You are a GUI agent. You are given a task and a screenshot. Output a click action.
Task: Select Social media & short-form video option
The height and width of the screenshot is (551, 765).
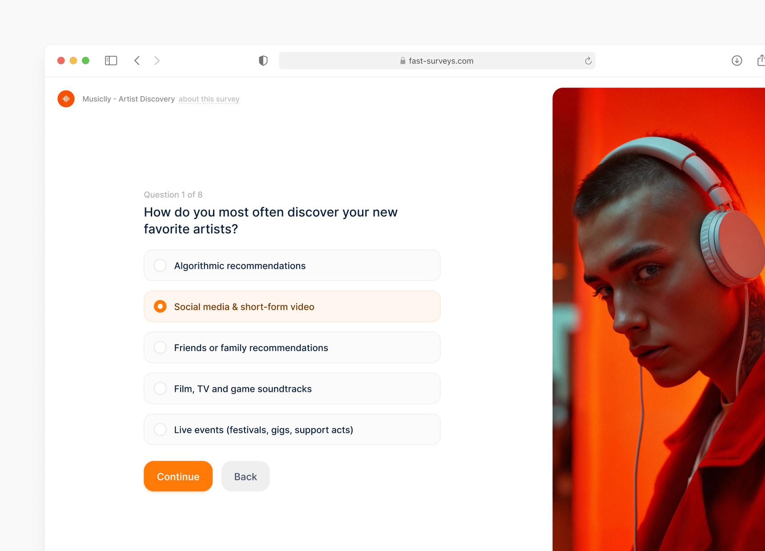[292, 307]
